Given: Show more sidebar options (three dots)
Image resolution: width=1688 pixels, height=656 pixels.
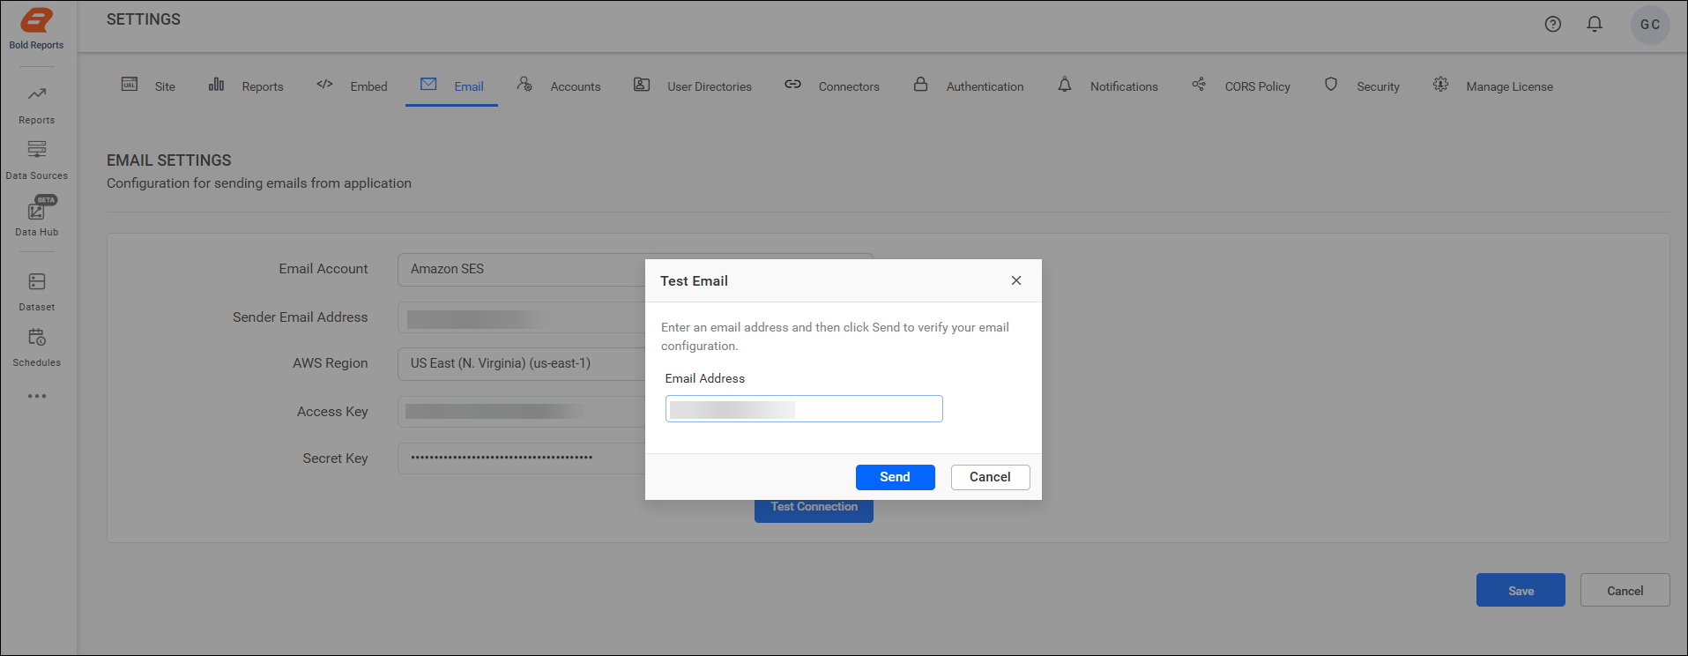Looking at the screenshot, I should point(36,396).
